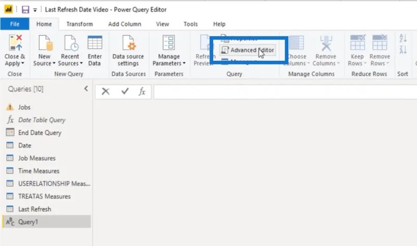Cancel formula with the X icon
The height and width of the screenshot is (246, 417).
(106, 92)
